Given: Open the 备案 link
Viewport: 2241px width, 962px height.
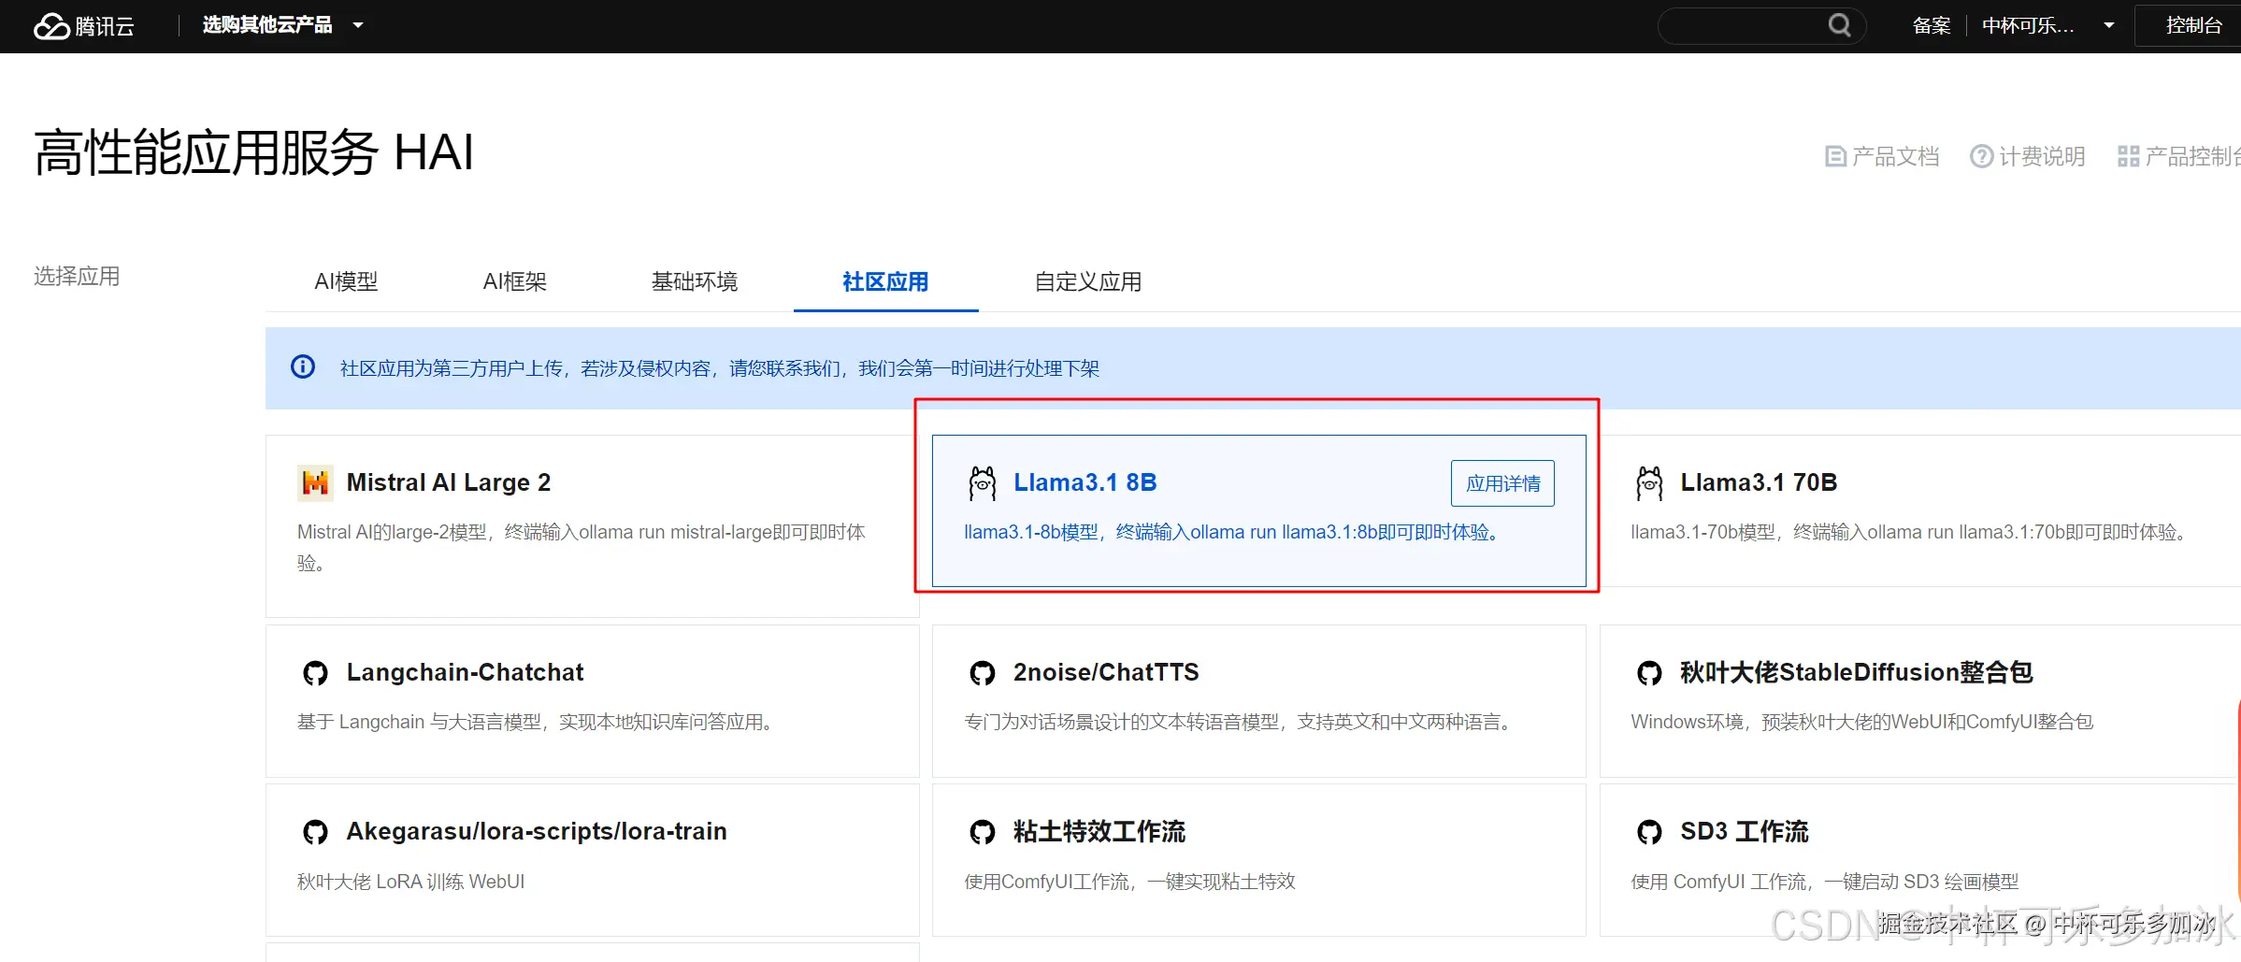Looking at the screenshot, I should [x=1932, y=25].
